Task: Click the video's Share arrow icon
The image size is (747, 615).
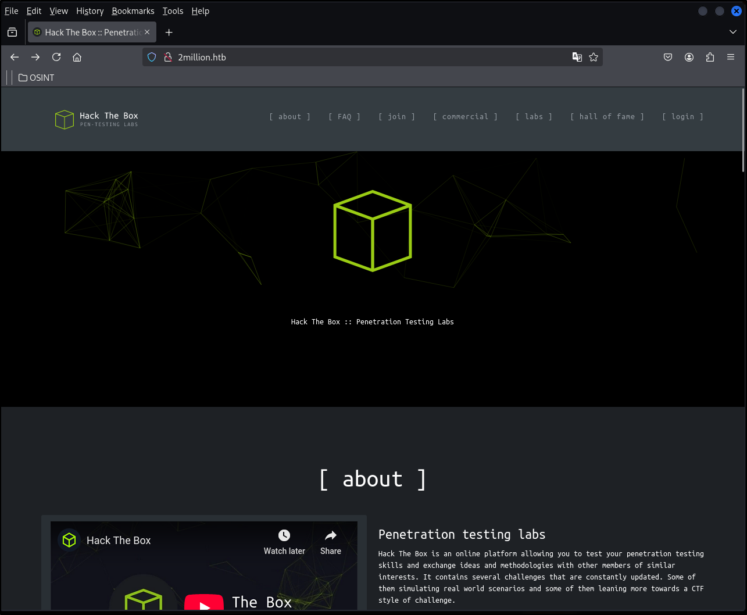Action: click(x=331, y=535)
